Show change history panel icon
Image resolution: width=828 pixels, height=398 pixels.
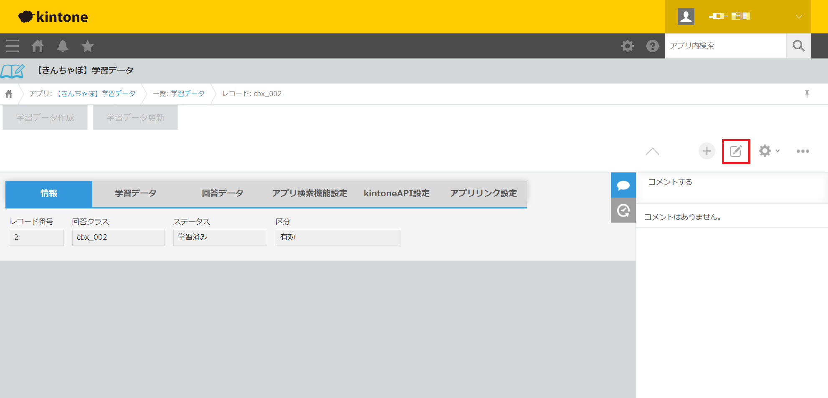[x=623, y=210]
